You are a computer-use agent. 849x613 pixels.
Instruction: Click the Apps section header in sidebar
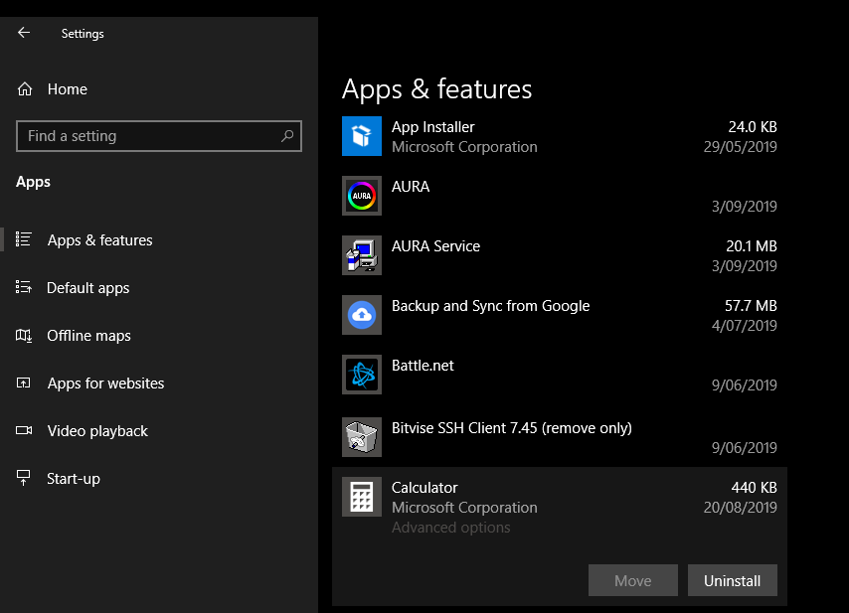click(x=33, y=183)
